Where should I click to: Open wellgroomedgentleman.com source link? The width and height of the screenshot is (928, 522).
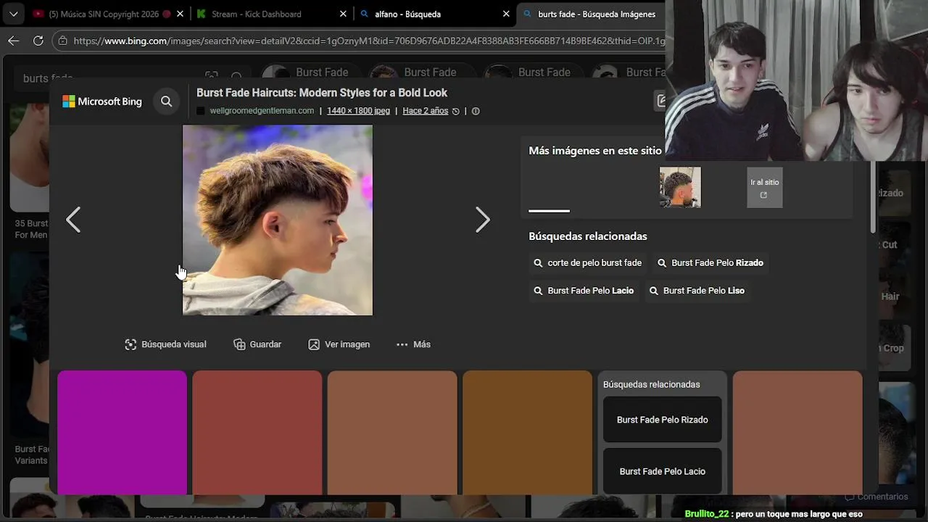click(x=262, y=111)
